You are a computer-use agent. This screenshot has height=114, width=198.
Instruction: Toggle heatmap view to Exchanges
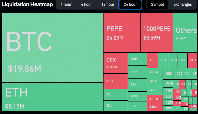182,4
